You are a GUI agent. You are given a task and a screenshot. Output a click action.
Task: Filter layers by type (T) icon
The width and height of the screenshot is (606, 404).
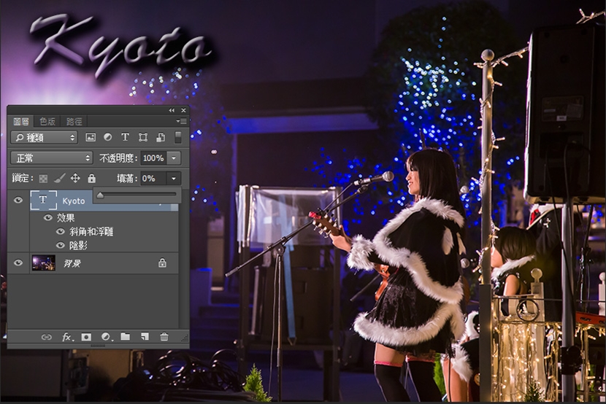125,137
